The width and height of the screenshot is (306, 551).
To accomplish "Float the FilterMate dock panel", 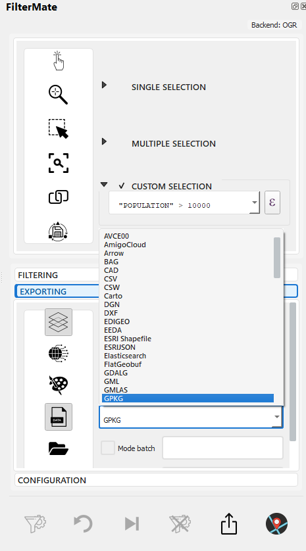I will (x=295, y=7).
